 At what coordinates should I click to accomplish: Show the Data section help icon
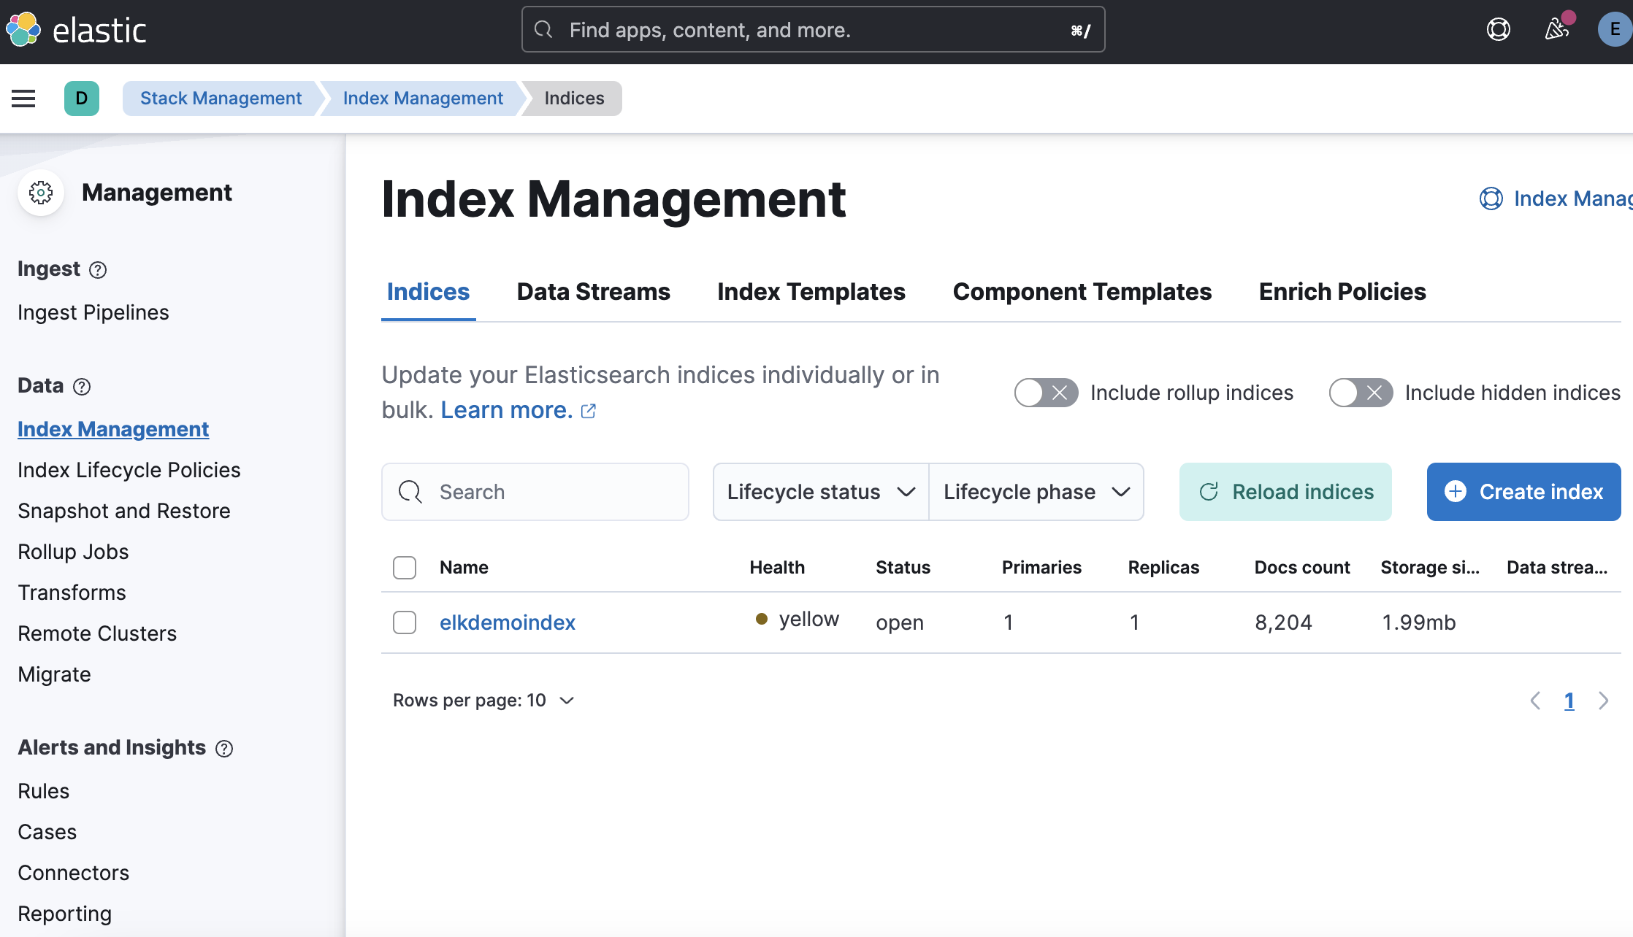coord(82,387)
